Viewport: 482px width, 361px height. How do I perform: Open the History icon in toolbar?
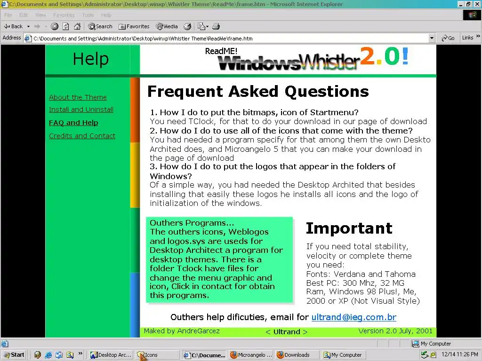[x=187, y=26]
